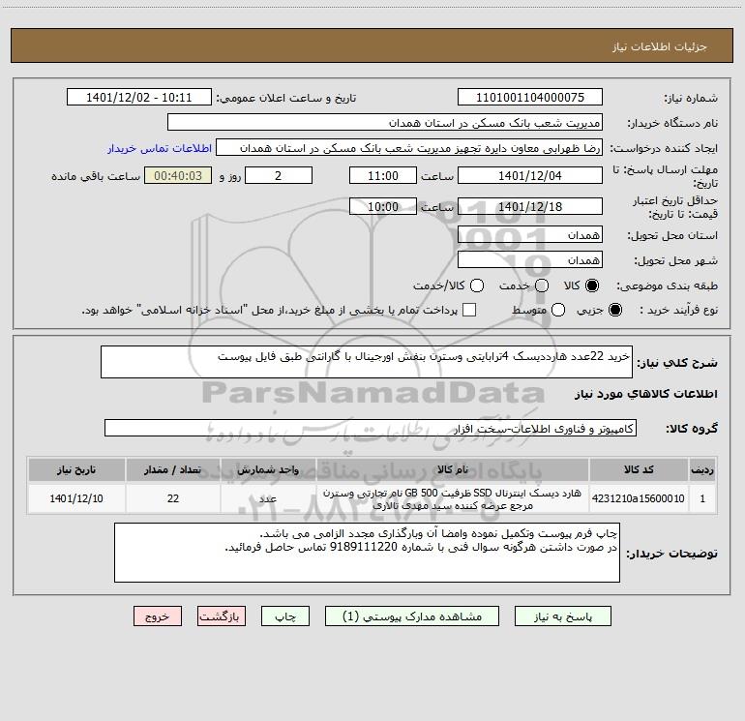Viewport: 745px width, 721px height.
Task: Select the کالا/خدمت radio button
Action: (477, 285)
